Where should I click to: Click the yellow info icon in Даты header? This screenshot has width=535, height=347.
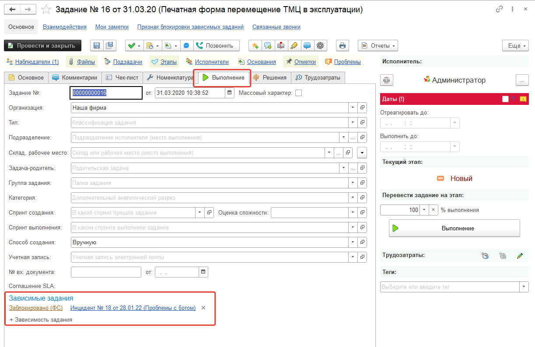pos(523,99)
